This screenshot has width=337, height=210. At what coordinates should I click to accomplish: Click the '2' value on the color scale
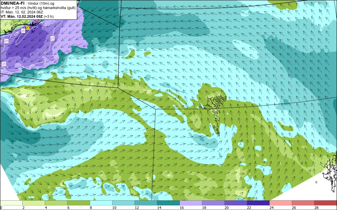(x=24, y=208)
